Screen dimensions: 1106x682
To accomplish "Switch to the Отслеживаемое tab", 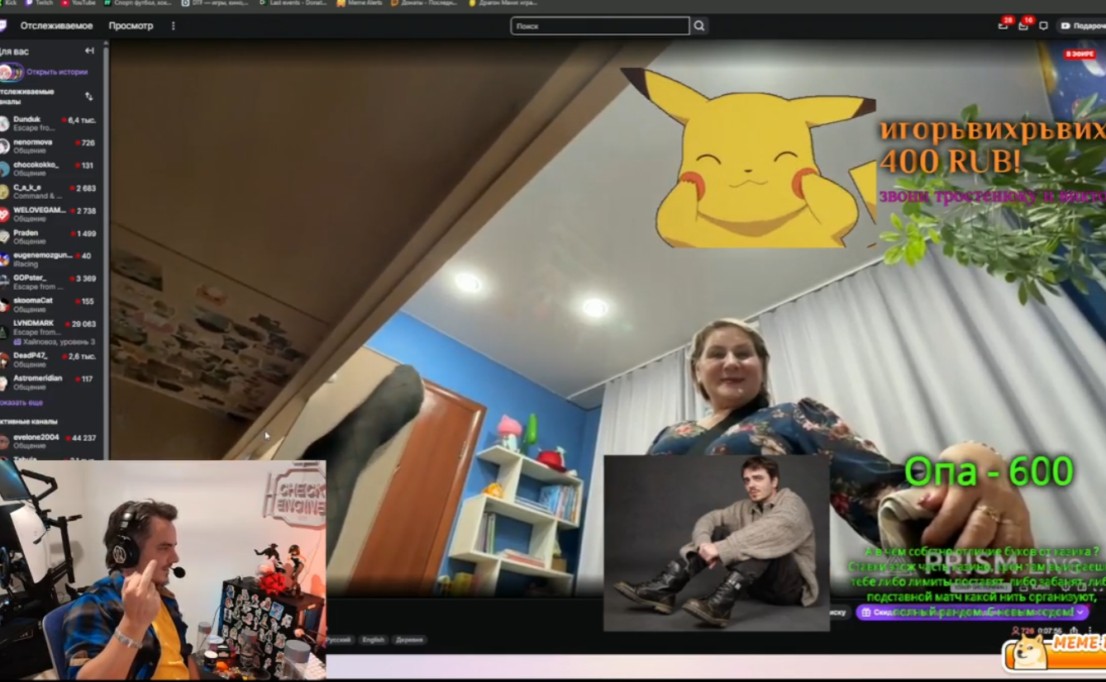I will [56, 26].
